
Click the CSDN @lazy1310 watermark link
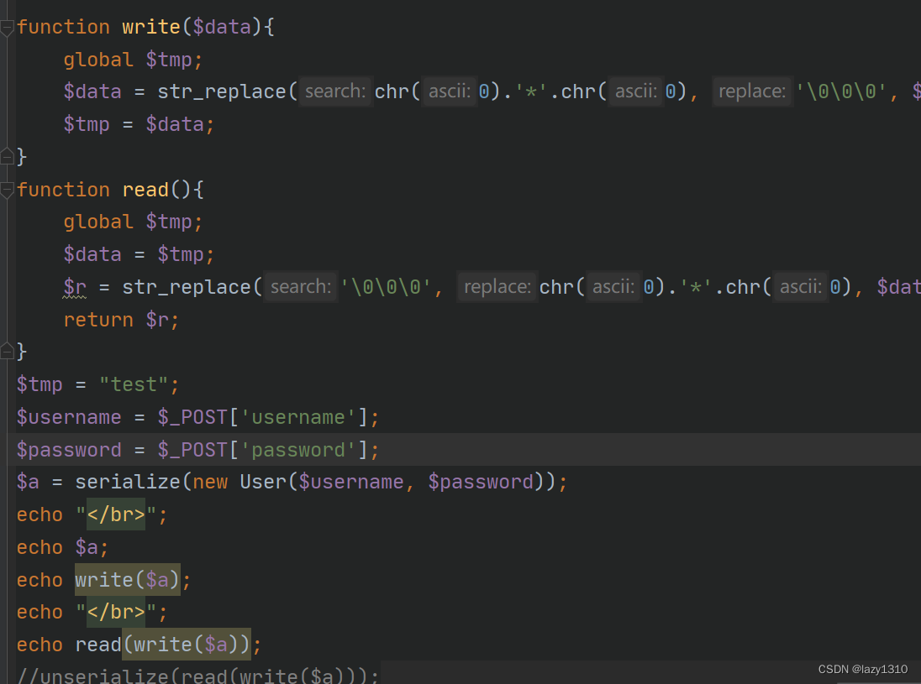coord(862,669)
